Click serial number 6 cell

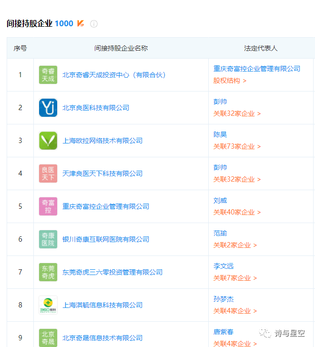20,239
